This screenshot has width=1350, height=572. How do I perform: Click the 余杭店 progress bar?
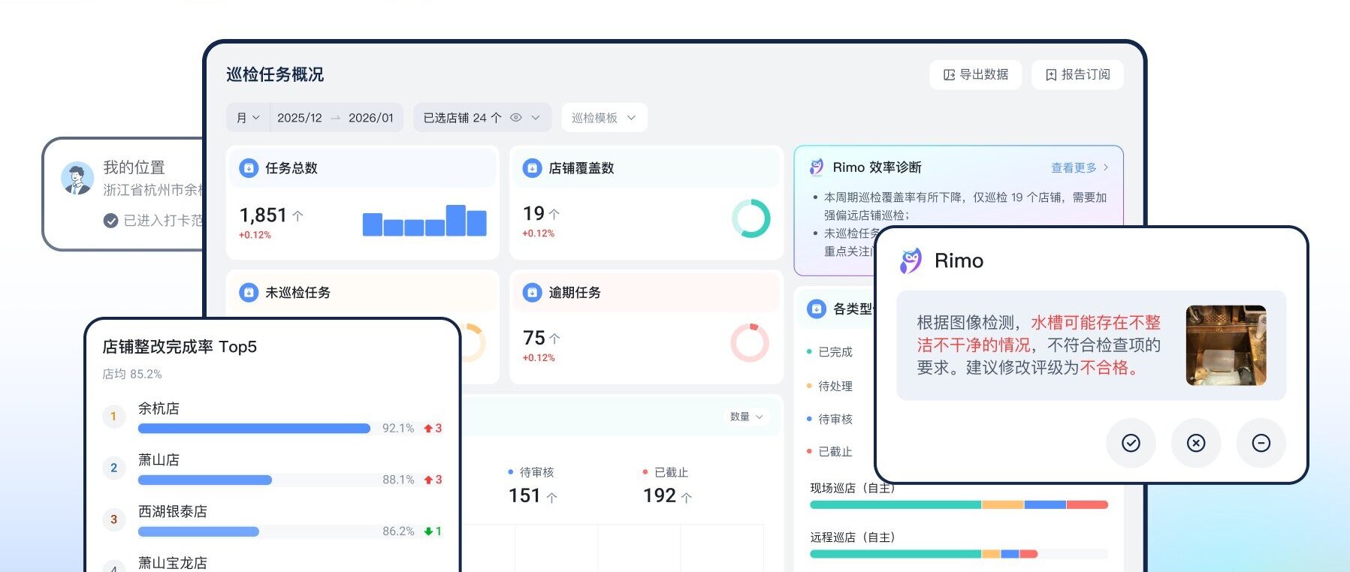pos(254,429)
